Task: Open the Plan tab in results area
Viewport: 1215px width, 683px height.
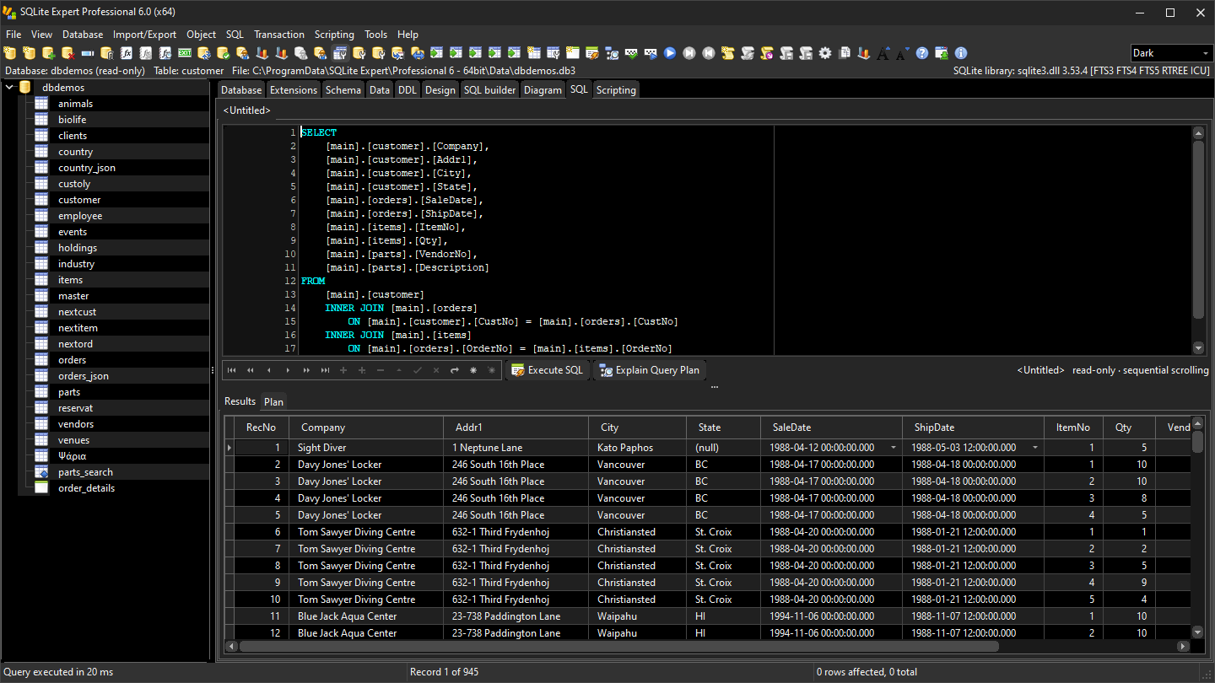Action: click(273, 402)
